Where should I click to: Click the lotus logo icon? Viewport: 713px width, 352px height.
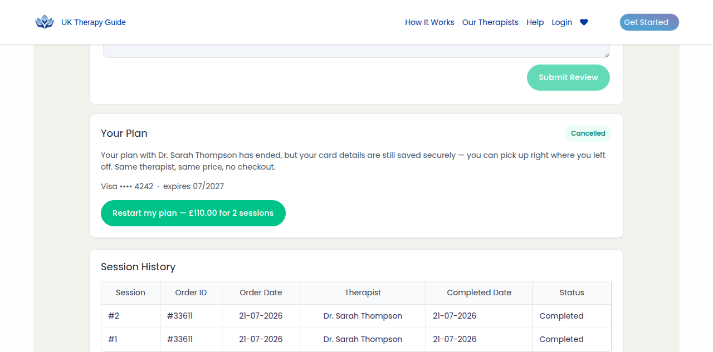45,22
